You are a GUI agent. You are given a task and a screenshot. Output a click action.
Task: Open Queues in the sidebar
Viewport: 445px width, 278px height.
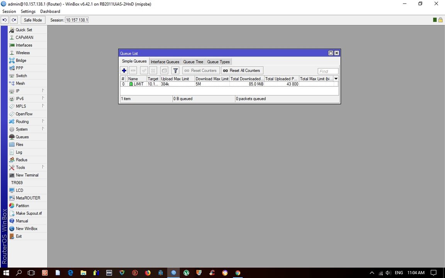pos(27,137)
